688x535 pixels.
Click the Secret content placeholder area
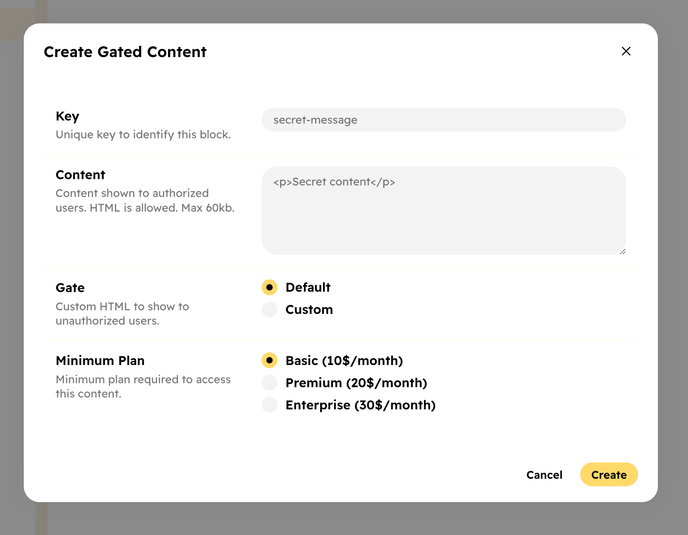334,182
